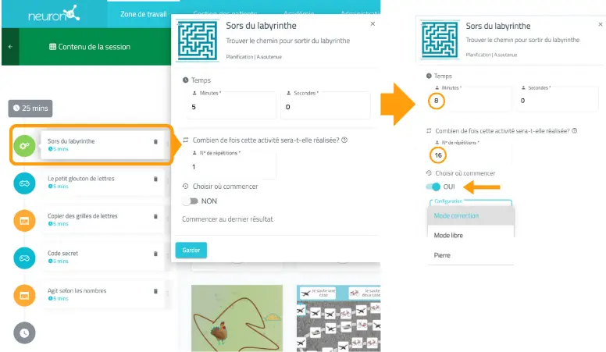Remove the Code secret activity via trash icon

pyautogui.click(x=155, y=254)
